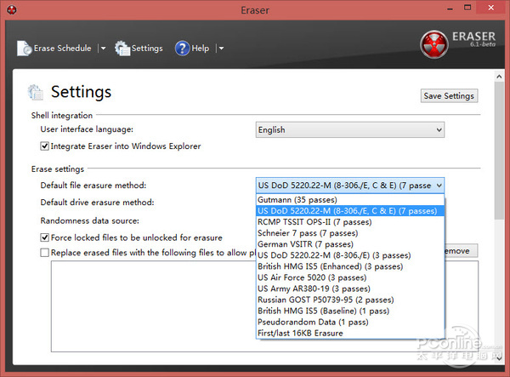Choose British HMG IS5 (Enhanced) option
510x377 pixels.
pyautogui.click(x=350, y=266)
